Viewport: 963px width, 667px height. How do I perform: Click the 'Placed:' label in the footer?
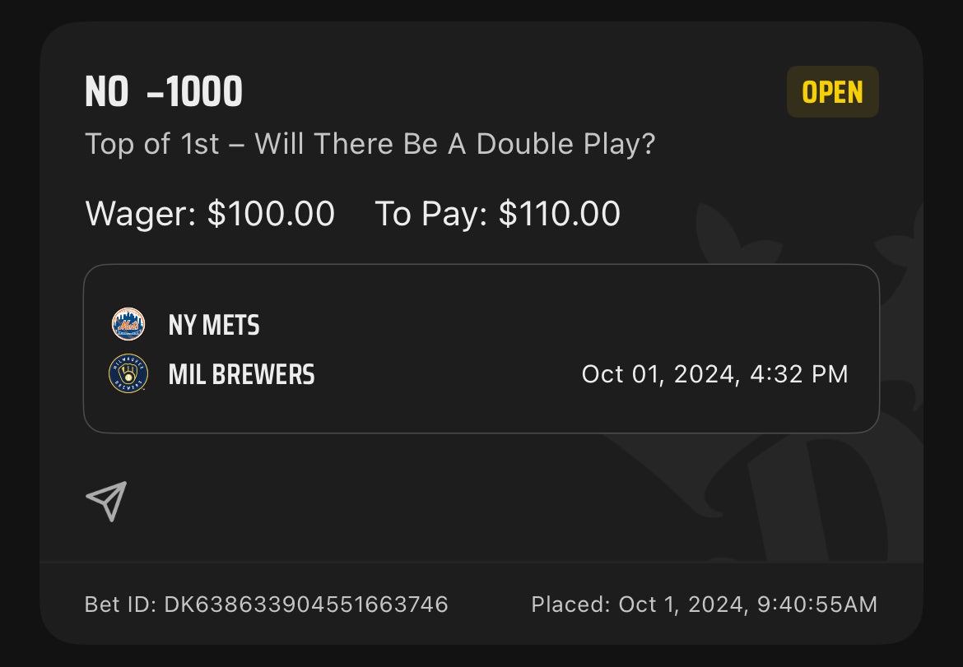click(x=570, y=605)
